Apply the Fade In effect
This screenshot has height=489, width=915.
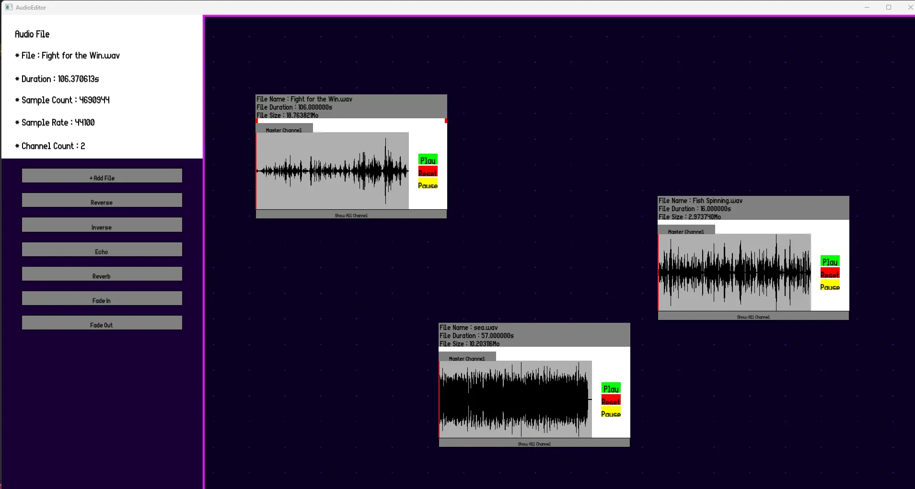(x=102, y=298)
